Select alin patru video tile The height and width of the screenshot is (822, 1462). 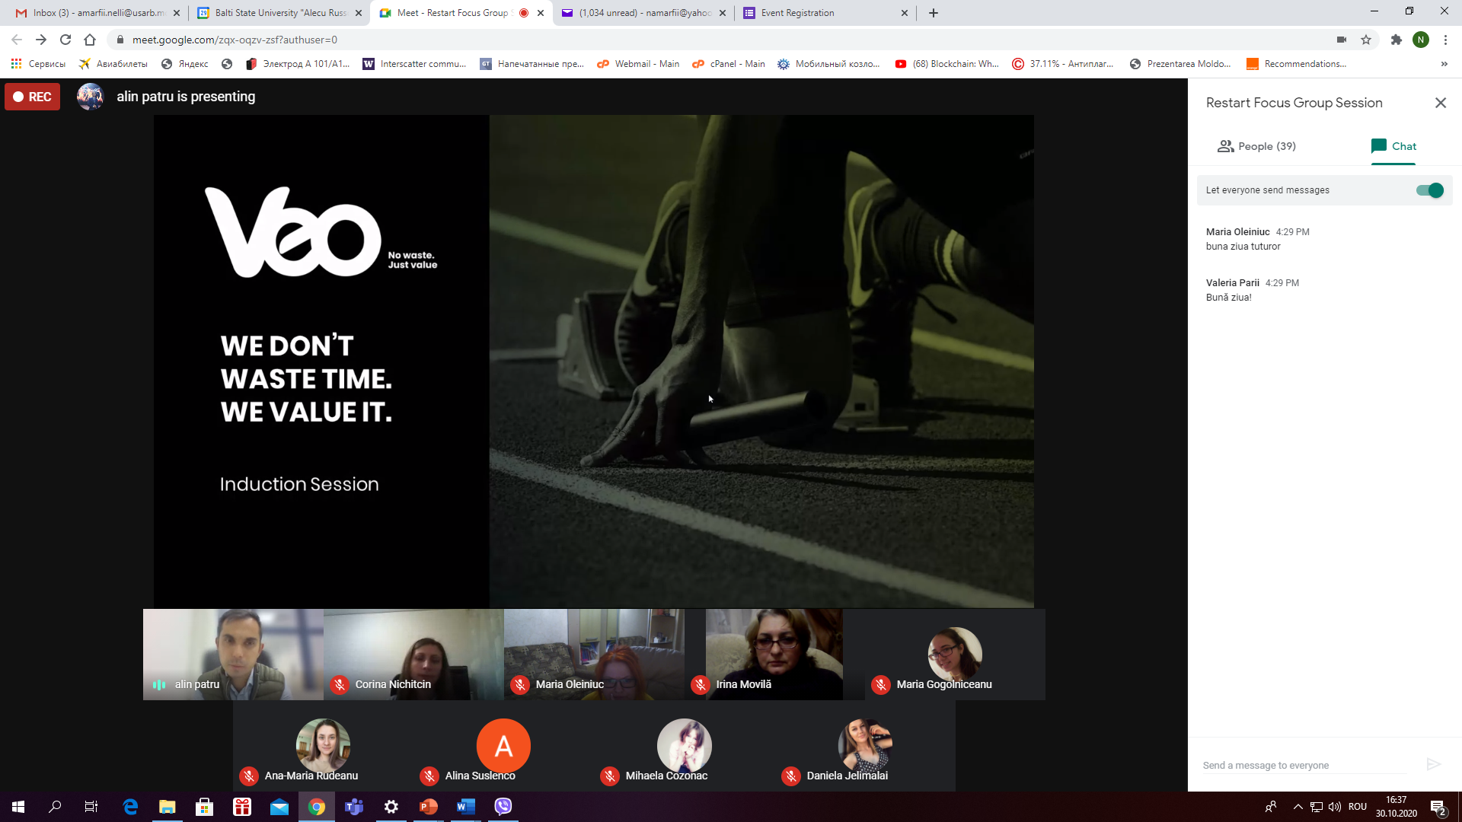[x=233, y=654]
